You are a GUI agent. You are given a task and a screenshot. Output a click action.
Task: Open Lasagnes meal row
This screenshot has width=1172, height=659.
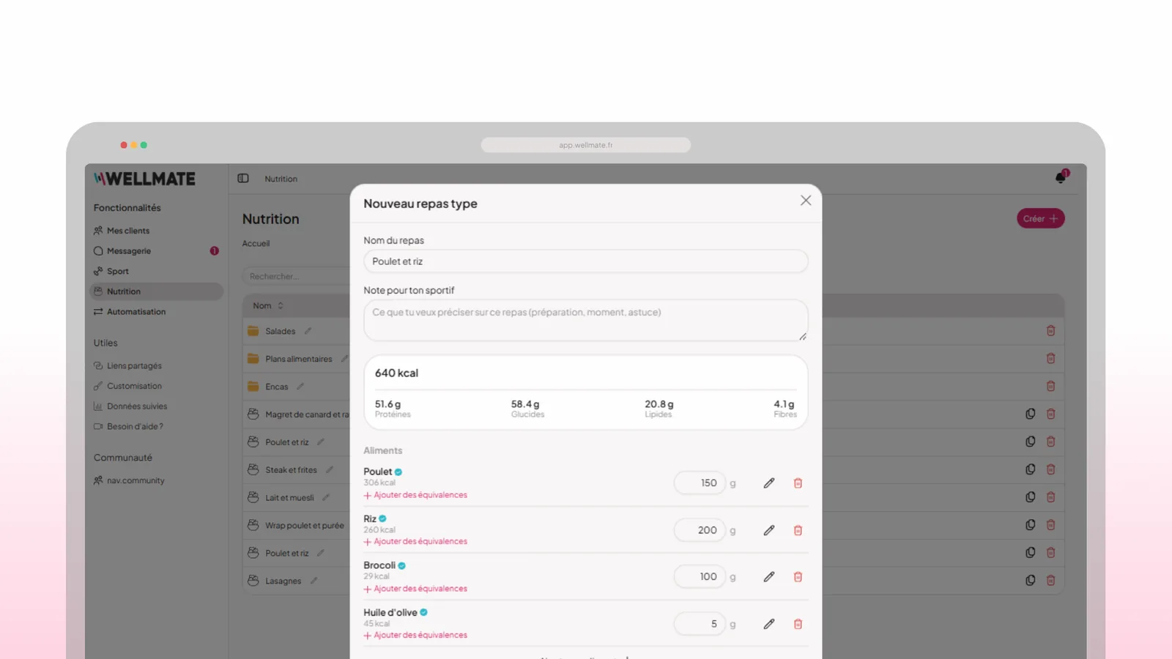tap(283, 581)
